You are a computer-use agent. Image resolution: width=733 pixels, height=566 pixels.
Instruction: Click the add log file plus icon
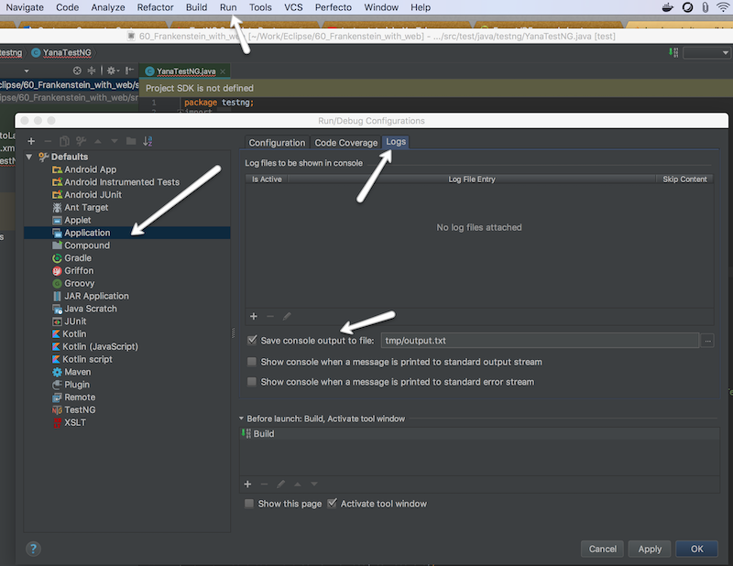tap(254, 316)
